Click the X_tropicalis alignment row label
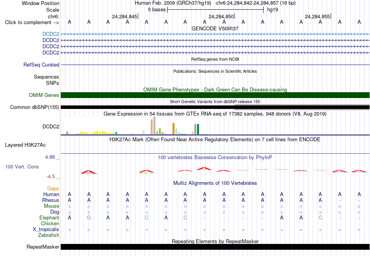370x256 pixels. (46, 230)
